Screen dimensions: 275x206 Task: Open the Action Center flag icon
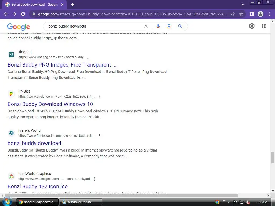tap(235, 202)
